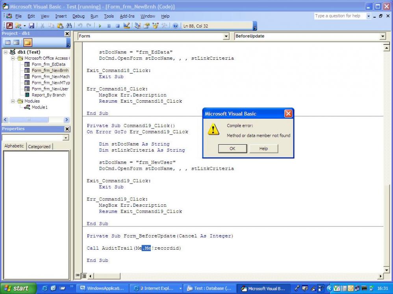Screen dimensions: 393x294
Task: Select Module1 in project tree
Action: 39,107
